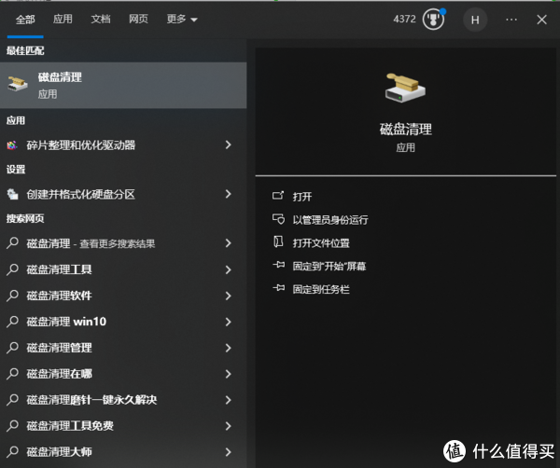
Task: Pin the app via 固定到任务栏
Action: point(320,290)
